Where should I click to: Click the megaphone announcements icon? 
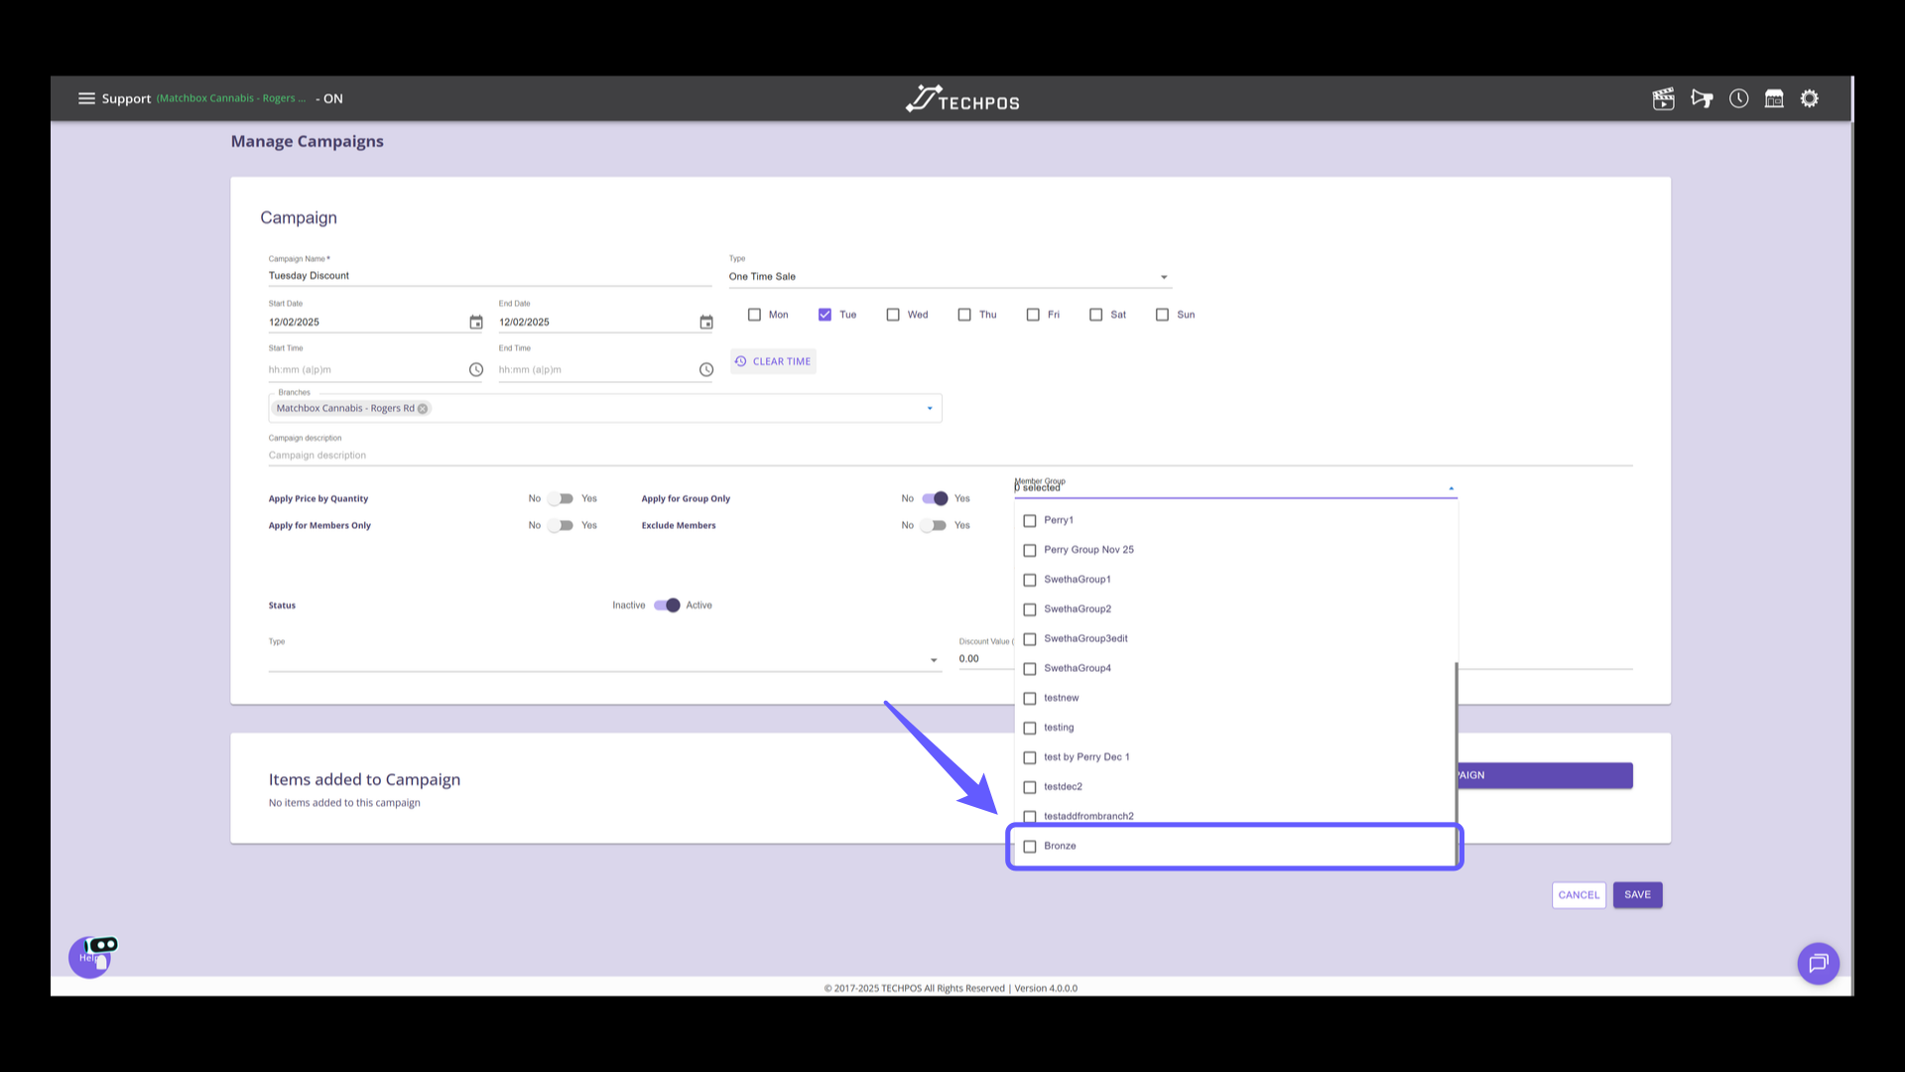point(1702,98)
